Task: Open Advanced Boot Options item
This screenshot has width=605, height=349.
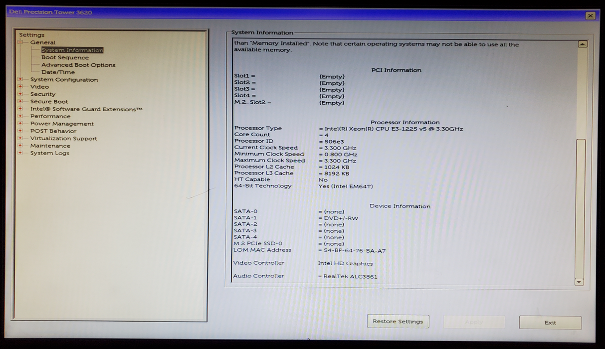Action: click(78, 65)
